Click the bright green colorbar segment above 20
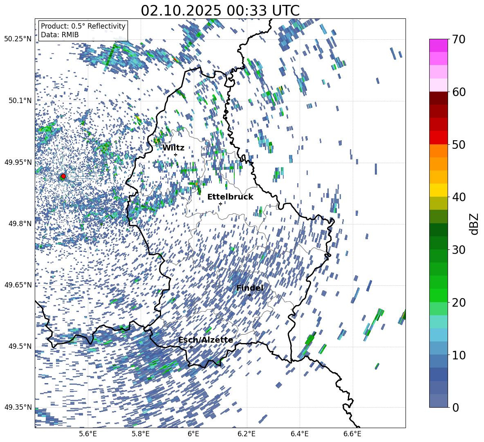The width and height of the screenshot is (484, 442). pos(438,295)
